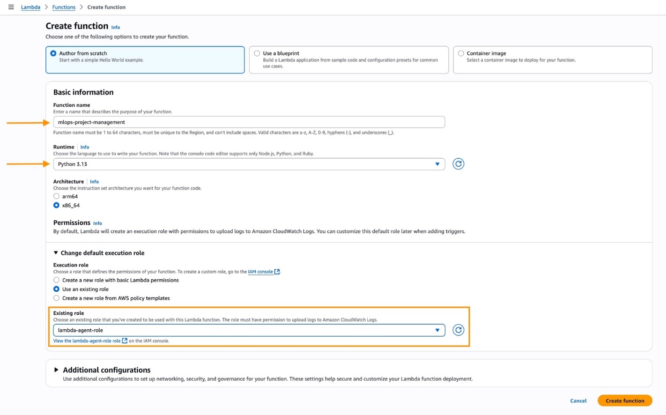The width and height of the screenshot is (666, 415).
Task: Click the Create function button
Action: pos(625,400)
